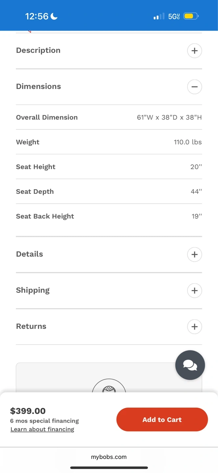
Task: Tap the Shipping section heading
Action: (x=33, y=290)
